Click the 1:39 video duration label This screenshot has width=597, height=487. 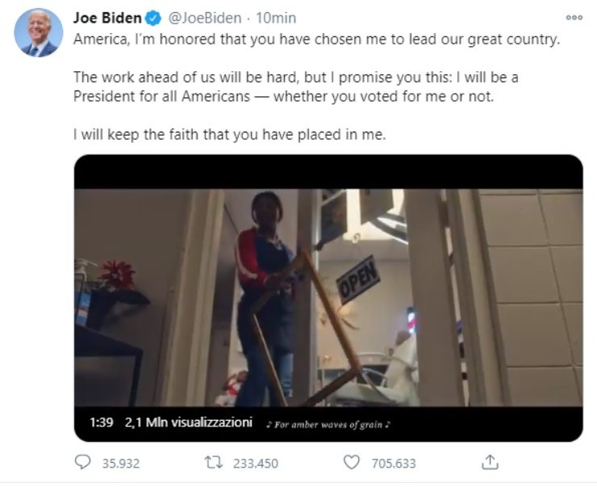102,423
